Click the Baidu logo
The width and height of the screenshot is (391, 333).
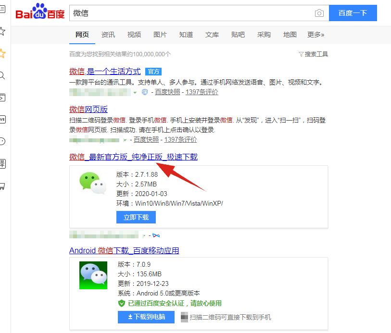click(40, 12)
